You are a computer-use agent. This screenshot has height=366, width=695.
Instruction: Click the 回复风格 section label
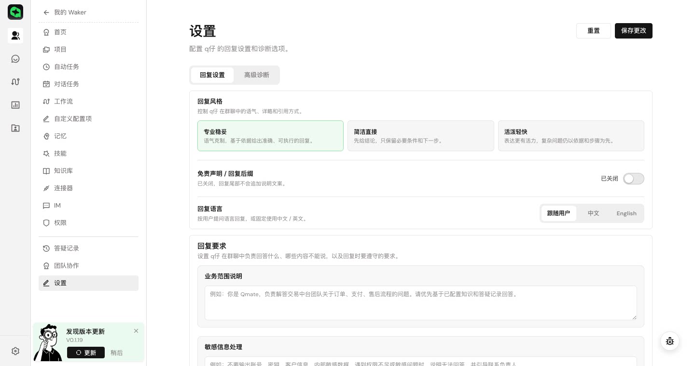coord(210,102)
